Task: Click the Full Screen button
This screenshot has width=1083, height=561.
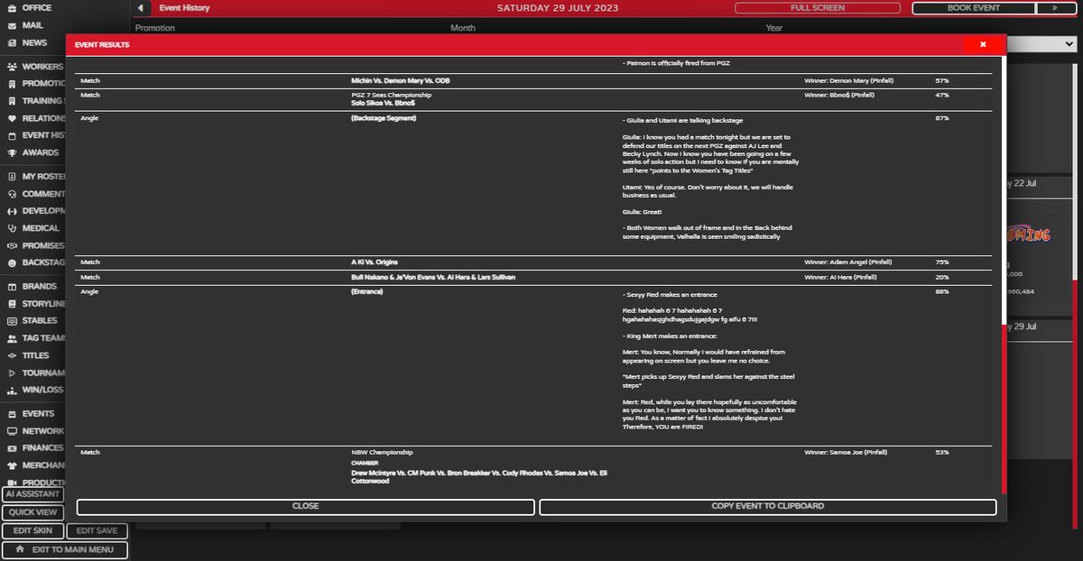Action: click(x=818, y=8)
